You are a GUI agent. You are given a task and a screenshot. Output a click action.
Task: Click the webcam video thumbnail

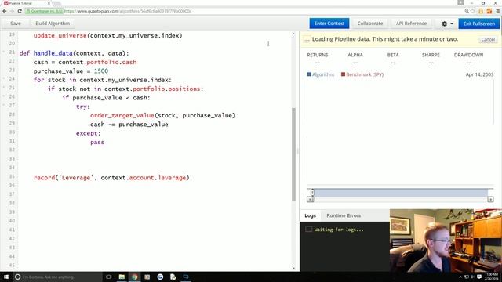click(x=446, y=240)
